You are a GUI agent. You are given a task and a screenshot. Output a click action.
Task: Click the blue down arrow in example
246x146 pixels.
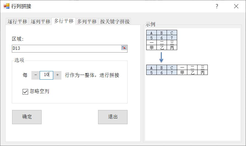click(x=161, y=57)
